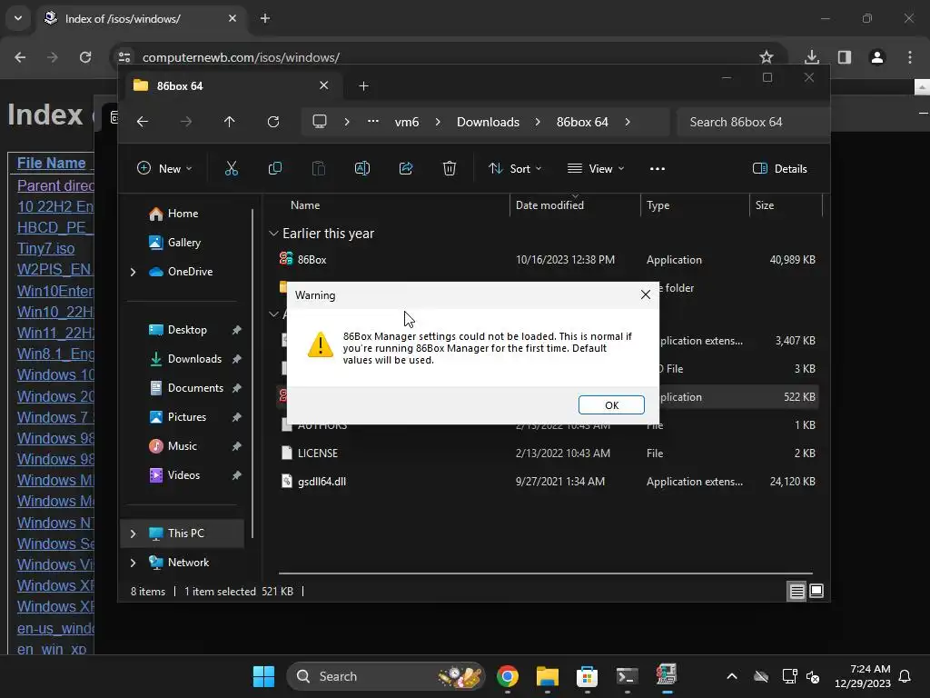
Task: Open Terminal from the taskbar
Action: [627, 676]
